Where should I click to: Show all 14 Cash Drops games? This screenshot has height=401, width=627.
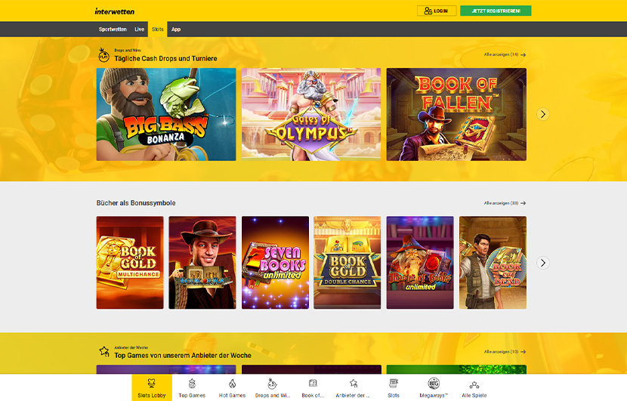pyautogui.click(x=505, y=54)
